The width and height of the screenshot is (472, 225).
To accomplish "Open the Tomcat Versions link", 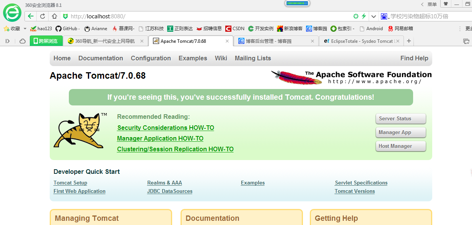I will 355,191.
